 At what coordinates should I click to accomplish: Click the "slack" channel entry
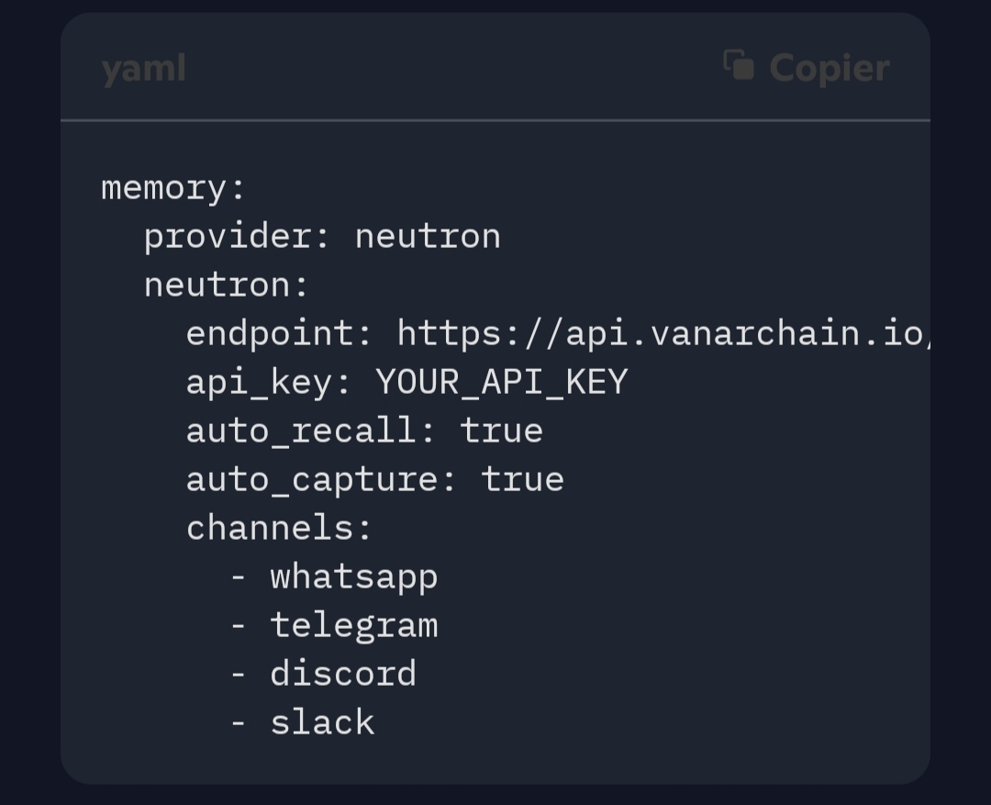(x=322, y=722)
